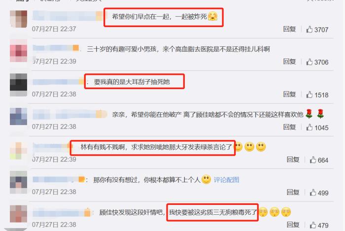Image resolution: width=345 pixels, height=231 pixels.
Task: Reply to the 22:37 top comment
Action: click(x=289, y=29)
